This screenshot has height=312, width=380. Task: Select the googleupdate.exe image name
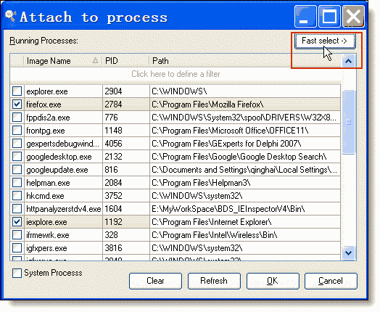[57, 170]
